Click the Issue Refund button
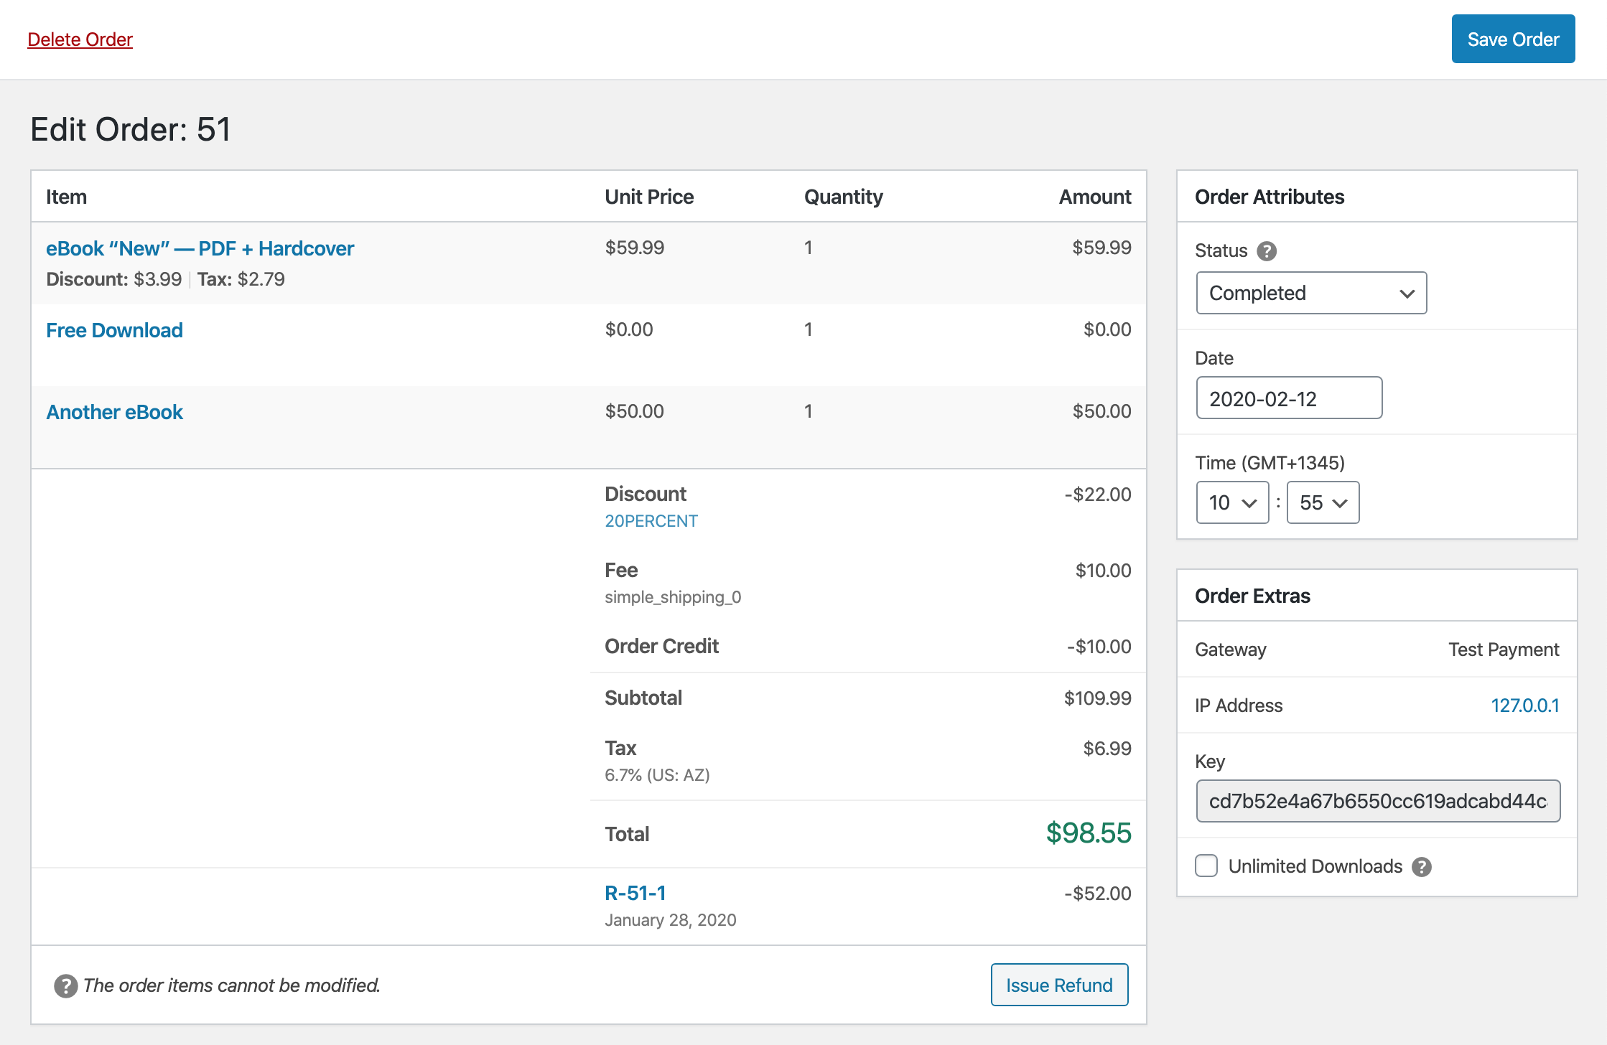Viewport: 1607px width, 1045px height. (1059, 985)
